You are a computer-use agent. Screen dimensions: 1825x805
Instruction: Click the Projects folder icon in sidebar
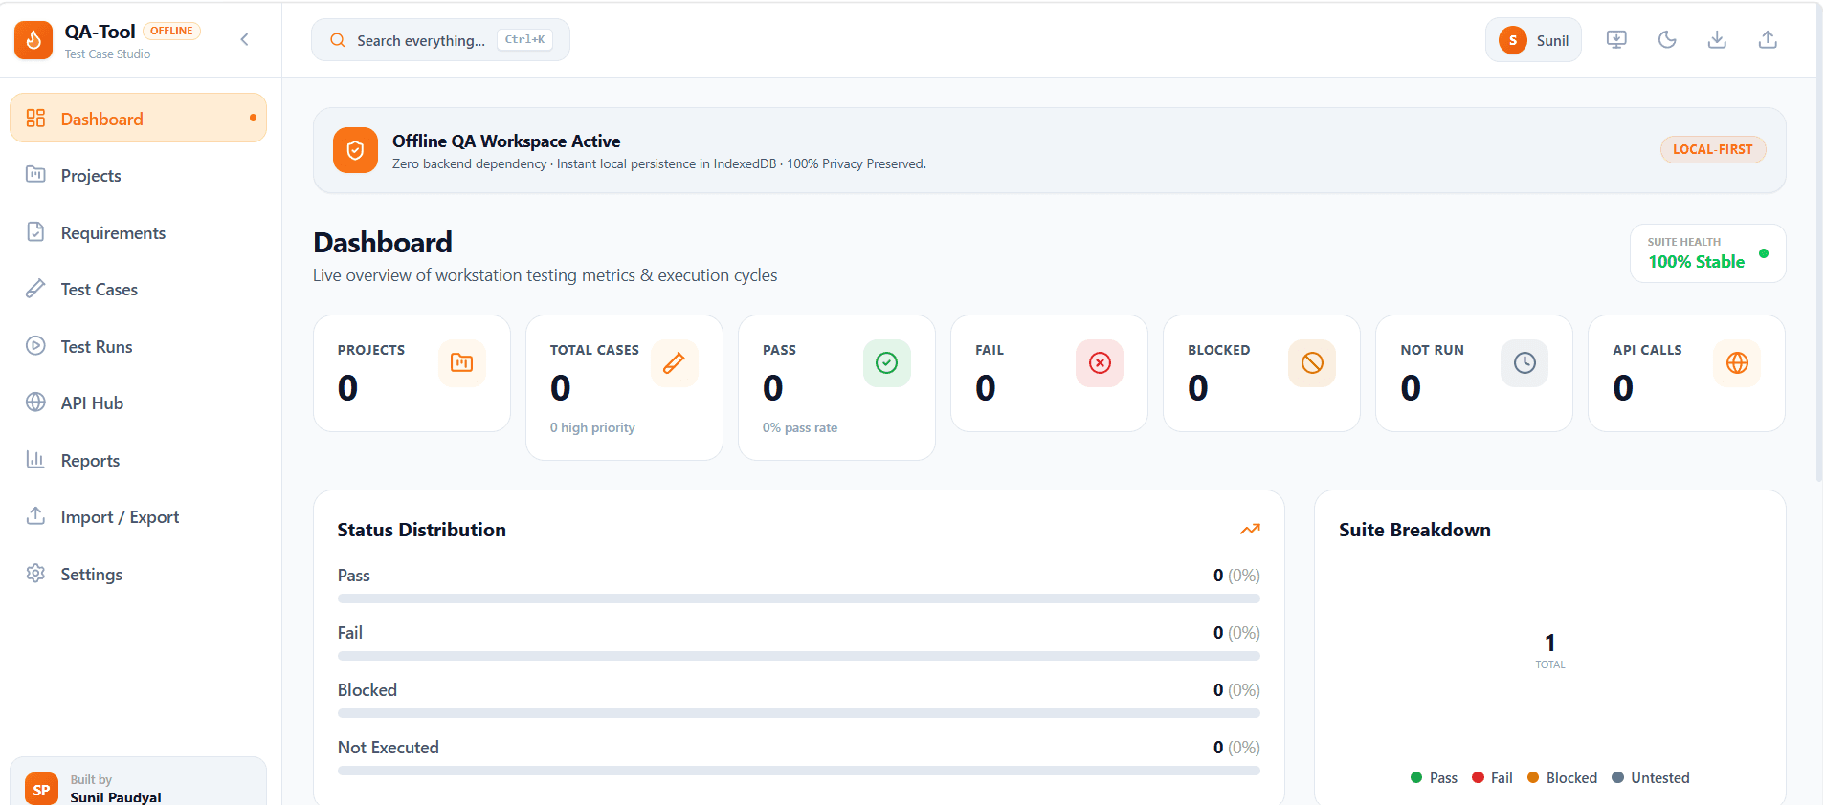click(x=35, y=174)
